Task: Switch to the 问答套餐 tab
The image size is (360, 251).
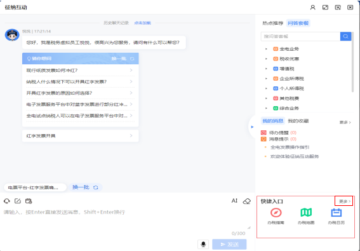Action: click(x=298, y=24)
